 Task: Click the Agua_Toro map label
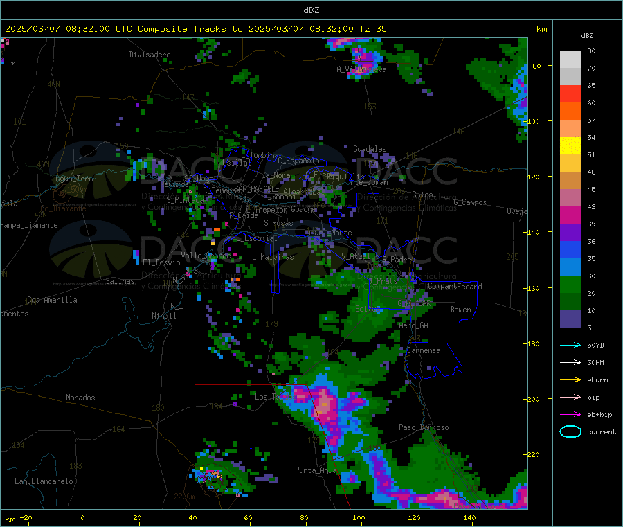tap(74, 179)
